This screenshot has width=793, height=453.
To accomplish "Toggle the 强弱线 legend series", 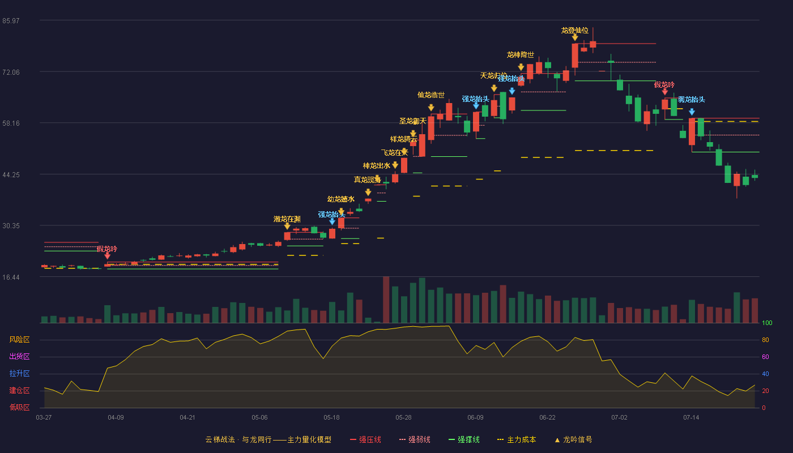I will (x=415, y=439).
